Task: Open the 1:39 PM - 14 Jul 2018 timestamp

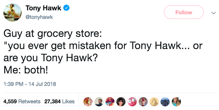Action: (30, 84)
